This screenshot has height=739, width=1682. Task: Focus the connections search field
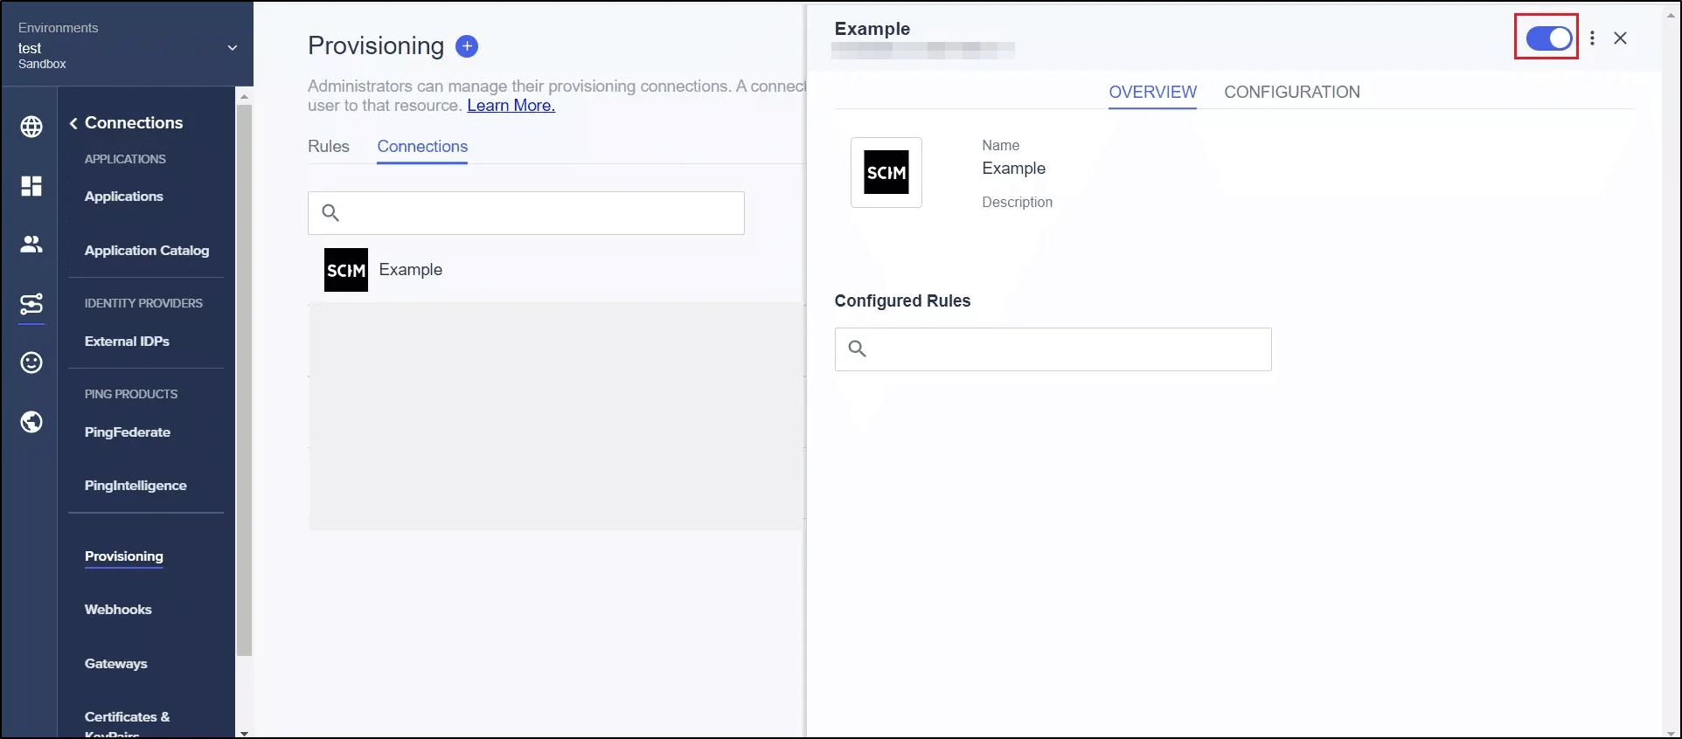(526, 213)
